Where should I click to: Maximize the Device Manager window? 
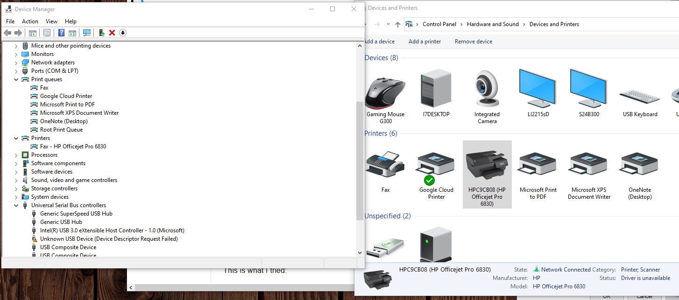332,9
